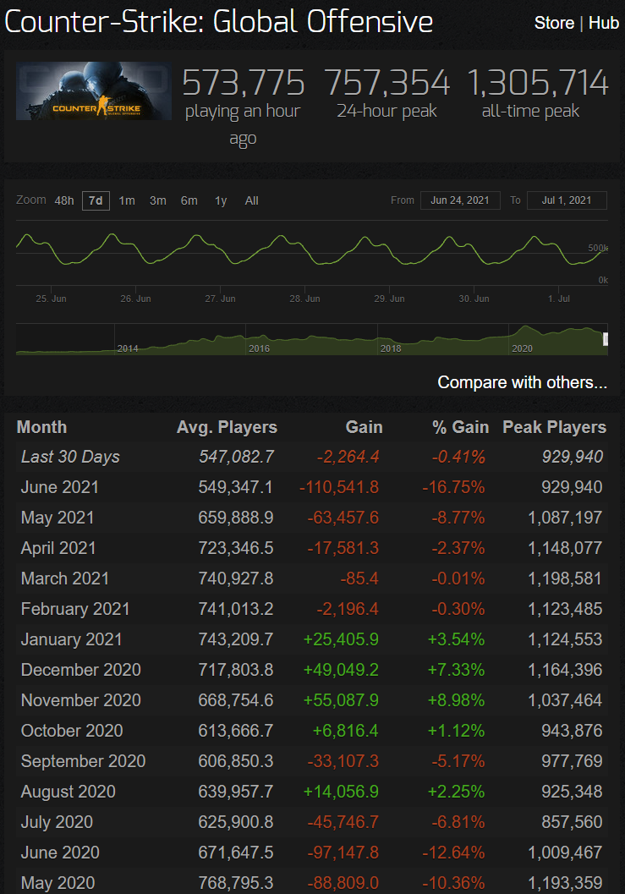Click the October 2020 row label
Viewport: 625px width, 894px height.
pyautogui.click(x=72, y=731)
